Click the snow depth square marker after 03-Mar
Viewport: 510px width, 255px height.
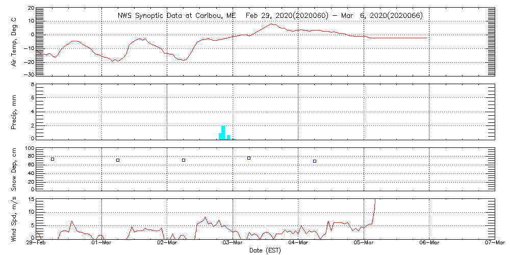pos(249,158)
